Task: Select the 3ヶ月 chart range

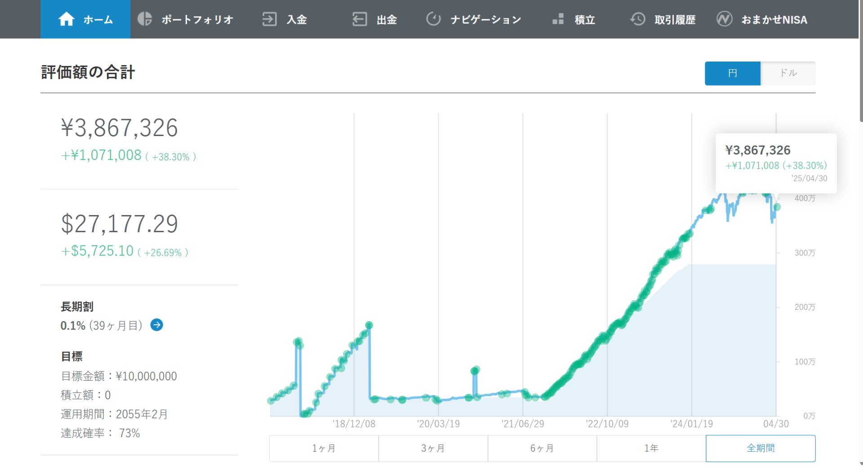Action: (x=433, y=448)
